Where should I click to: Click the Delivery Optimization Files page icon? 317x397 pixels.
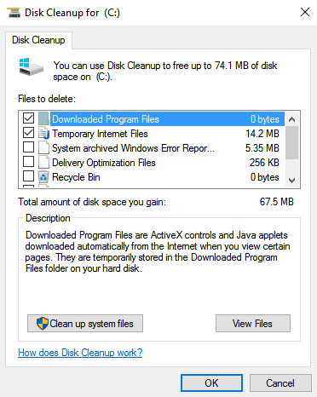pyautogui.click(x=43, y=162)
